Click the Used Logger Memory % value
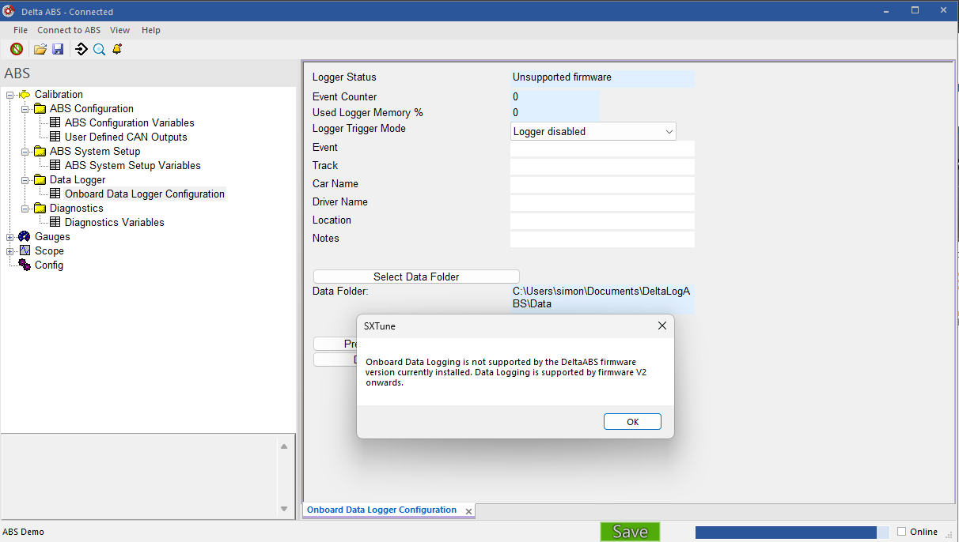The height and width of the screenshot is (542, 959). click(516, 113)
